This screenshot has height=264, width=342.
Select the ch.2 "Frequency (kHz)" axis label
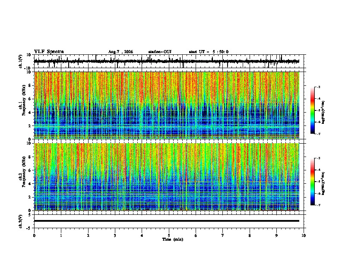click(x=24, y=172)
